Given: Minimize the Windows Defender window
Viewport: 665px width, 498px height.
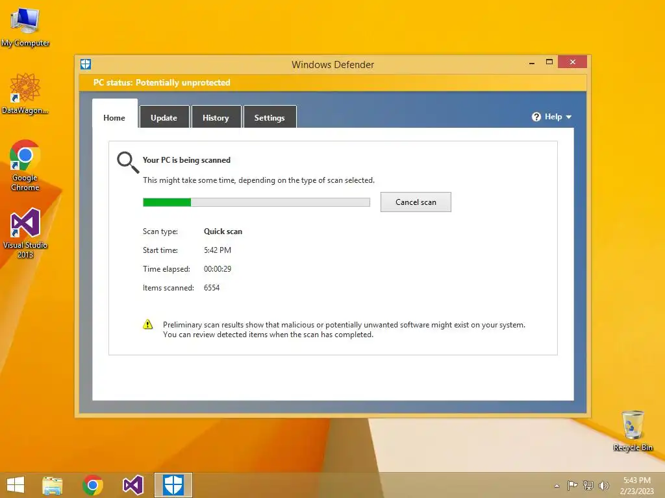Looking at the screenshot, I should click(x=532, y=63).
